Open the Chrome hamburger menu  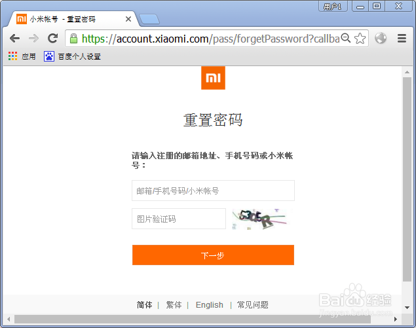(x=402, y=38)
